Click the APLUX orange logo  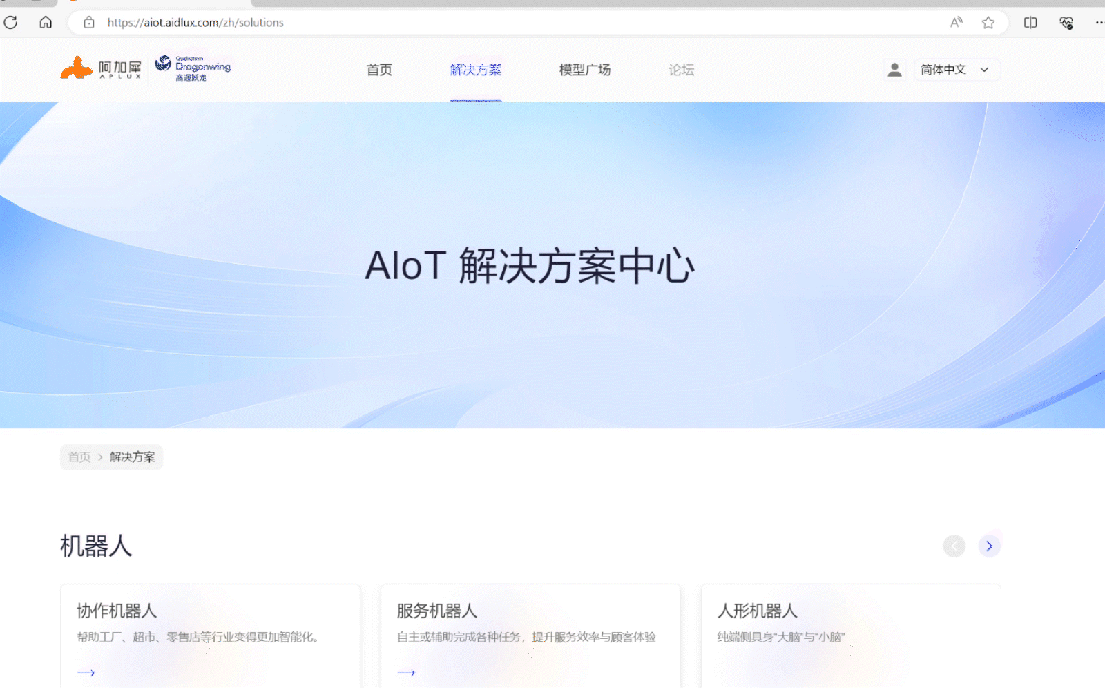coord(101,68)
